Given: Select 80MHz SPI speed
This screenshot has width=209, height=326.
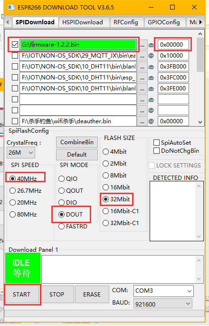Looking at the screenshot, I should click(x=23, y=214).
